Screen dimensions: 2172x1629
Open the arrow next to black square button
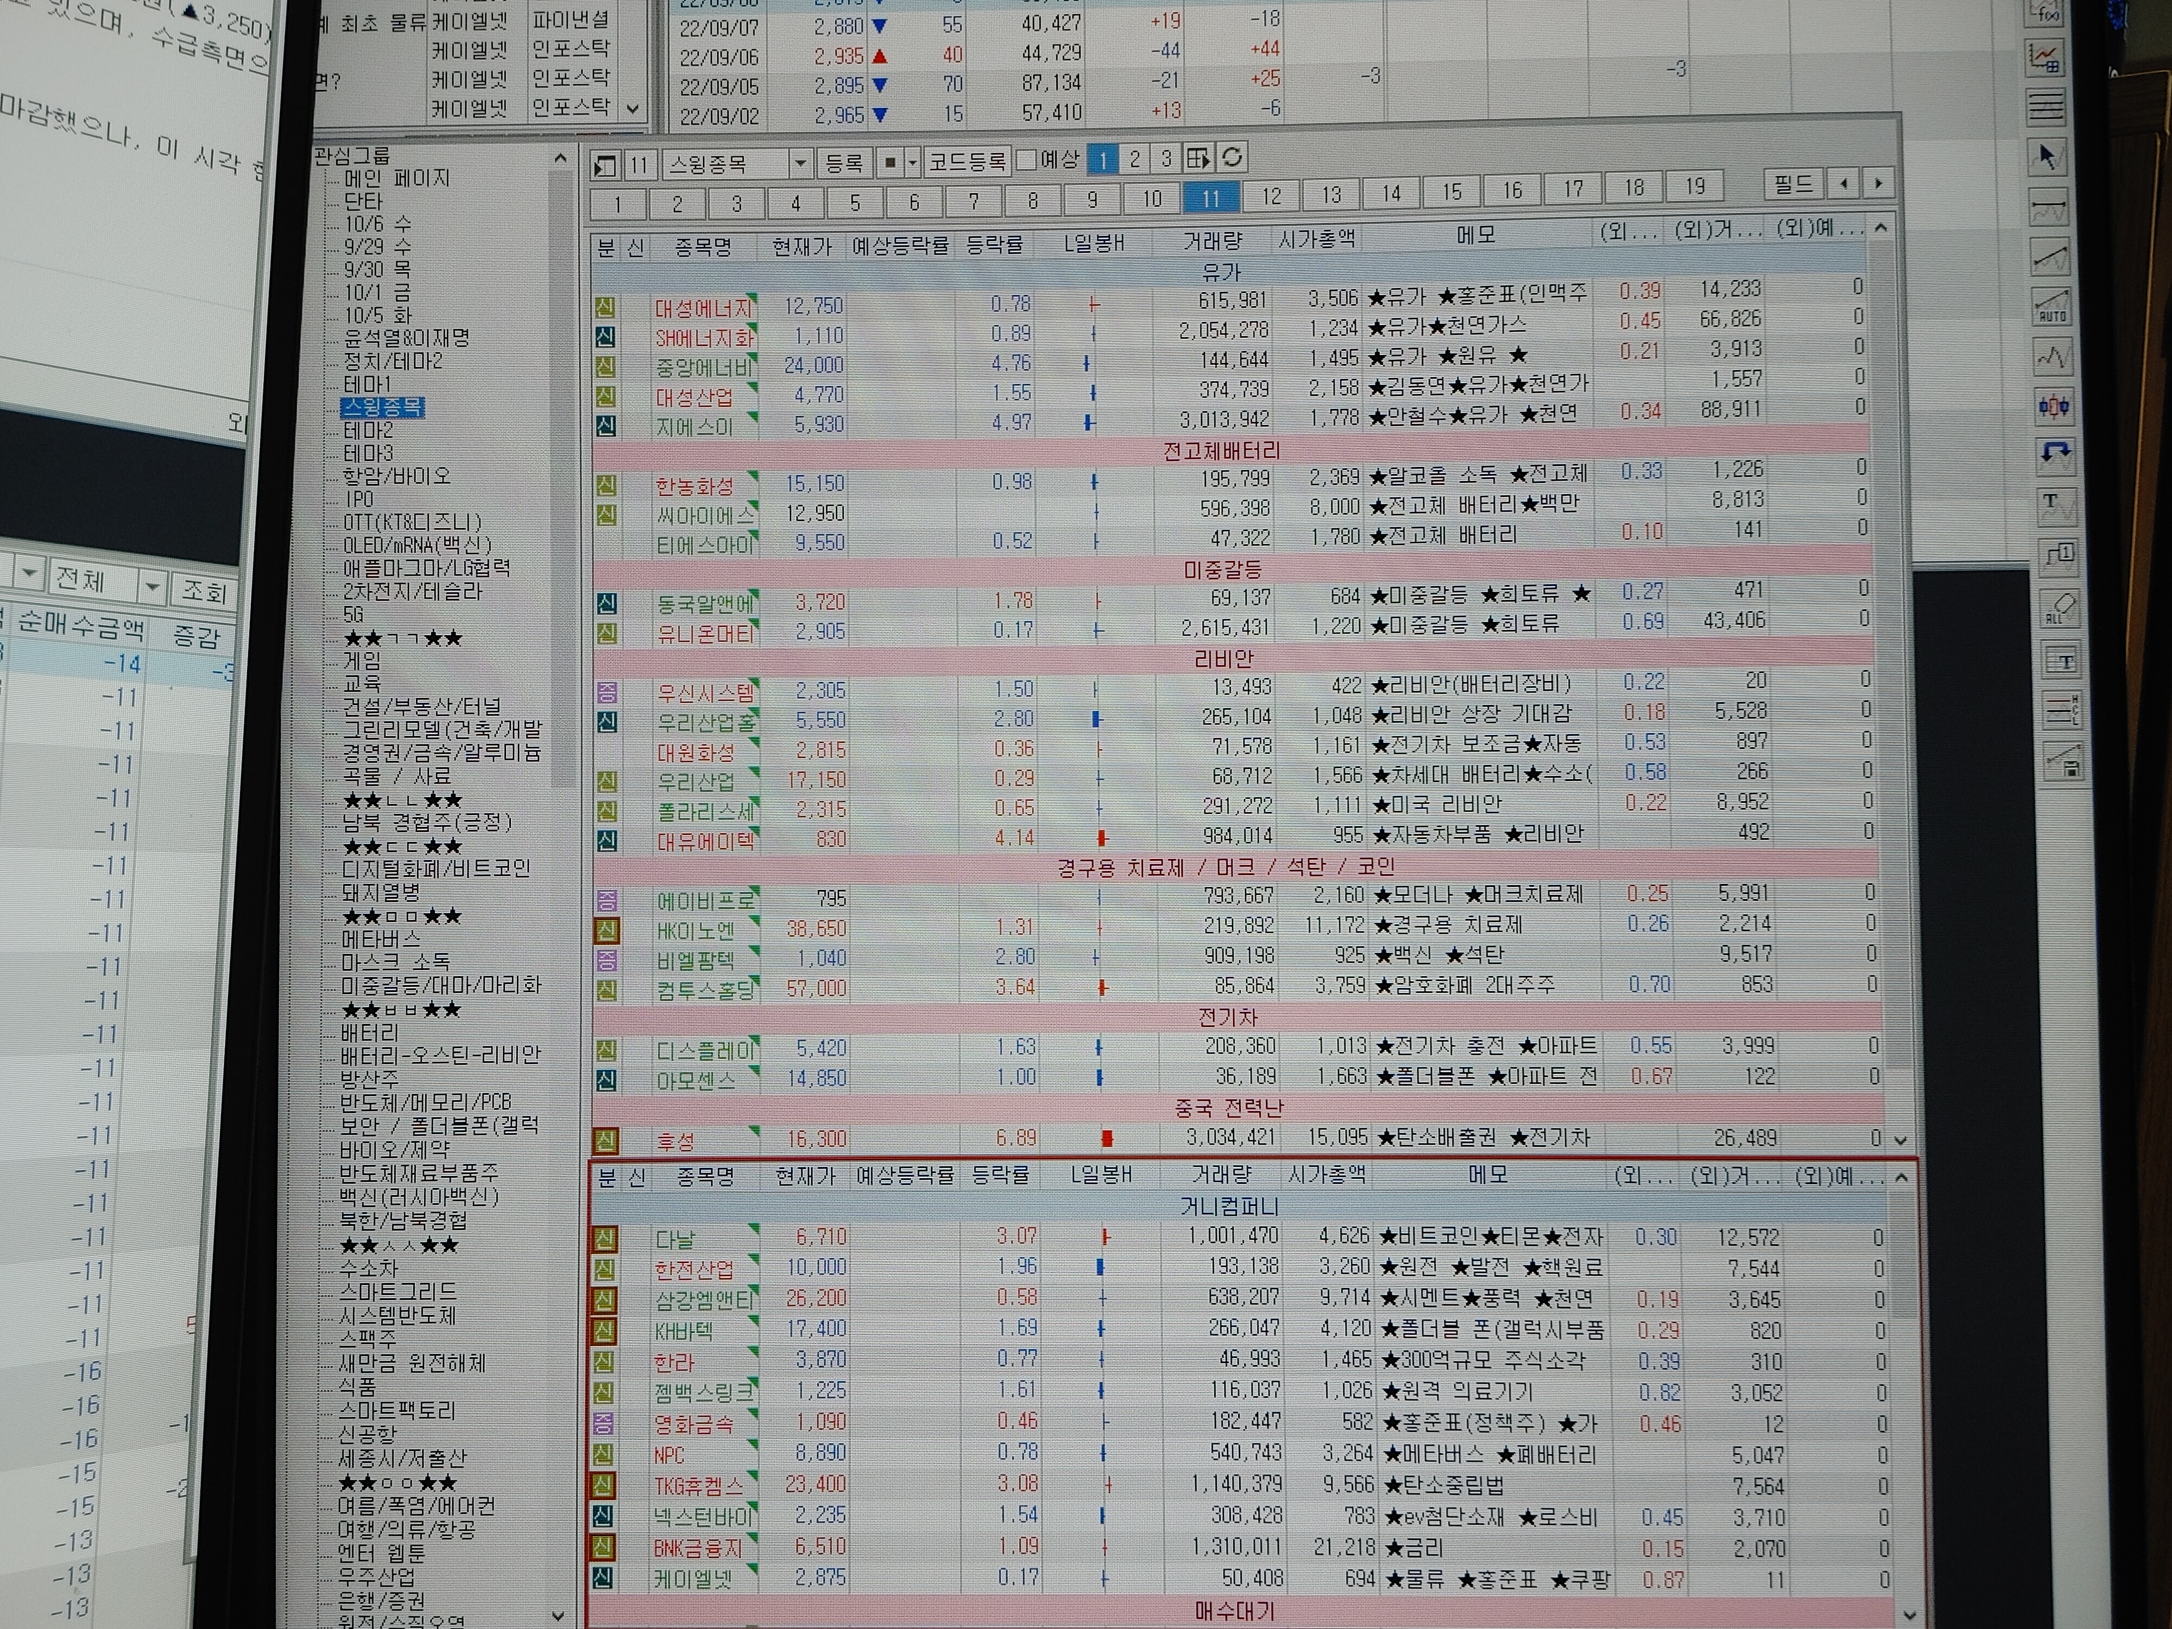(911, 162)
